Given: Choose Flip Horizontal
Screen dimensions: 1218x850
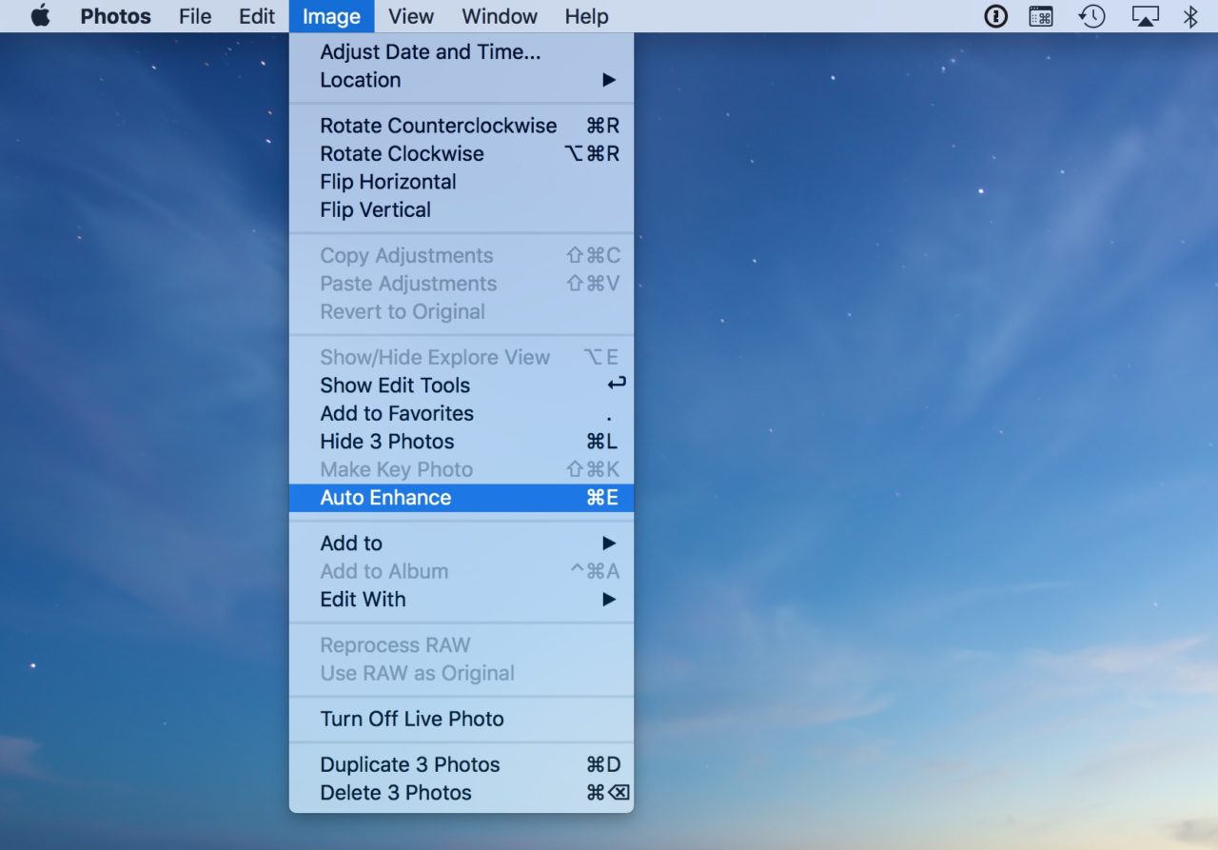Looking at the screenshot, I should tap(462, 182).
